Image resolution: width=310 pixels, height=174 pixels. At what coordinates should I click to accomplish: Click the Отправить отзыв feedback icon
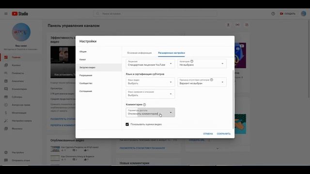[x=6, y=160]
